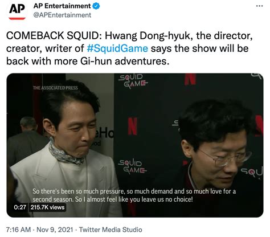The height and width of the screenshot is (237, 270).
Task: Click the video subtitle caption text
Action: tap(134, 195)
